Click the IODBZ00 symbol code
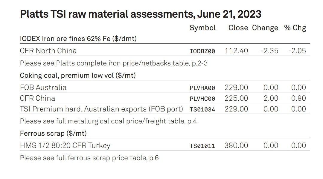Image resolution: width=323 pixels, height=179 pixels. pos(202,51)
